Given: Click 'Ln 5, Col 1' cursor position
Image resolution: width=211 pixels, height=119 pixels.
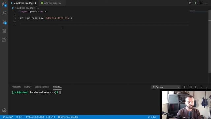Looking at the screenshot, I should click(x=153, y=117).
